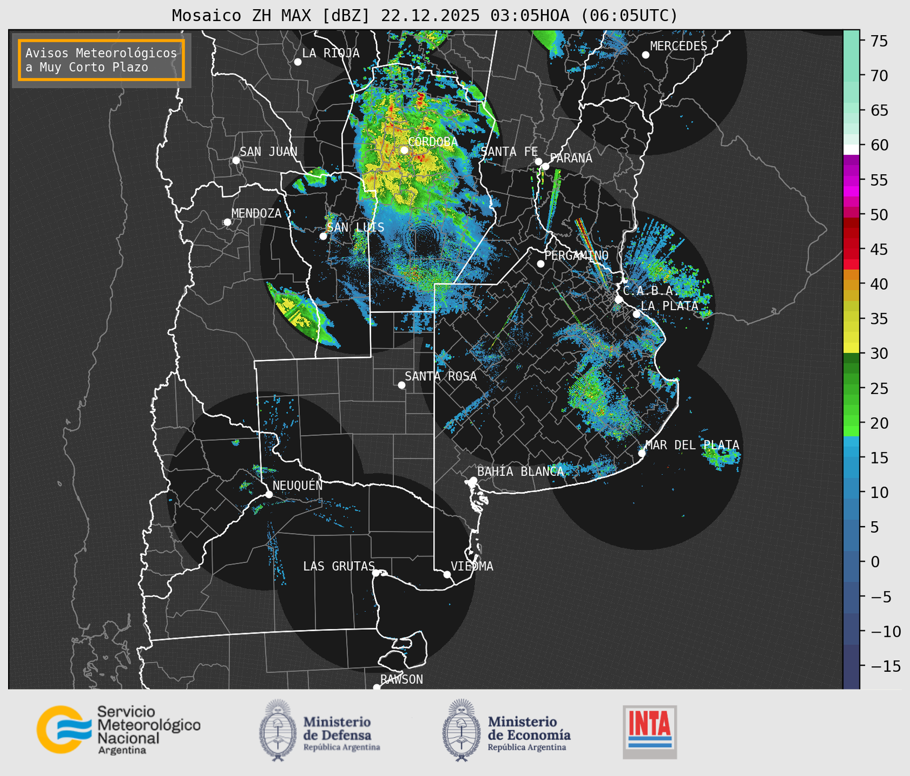This screenshot has width=910, height=776.
Task: Click the BAHÍA BLANCA city marker dot
Action: click(x=473, y=480)
